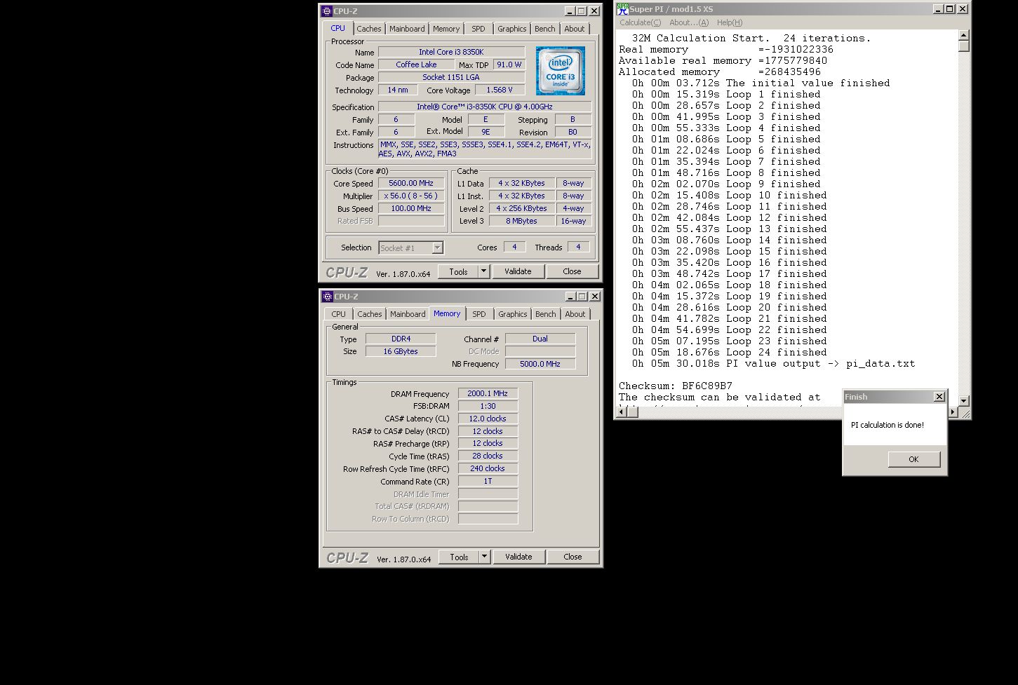The height and width of the screenshot is (685, 1018).
Task: Click the FSB:DRAM 1:30 value
Action: point(488,406)
